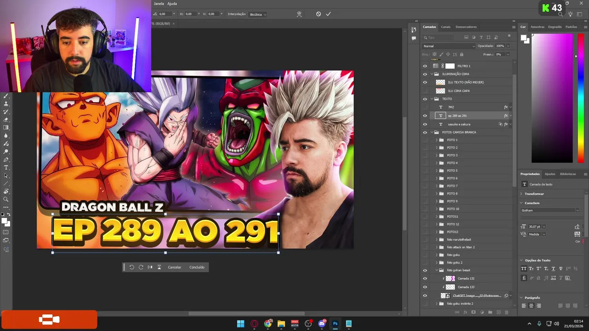The height and width of the screenshot is (331, 589).
Task: Switch to the Degradês tab
Action: coord(555,27)
